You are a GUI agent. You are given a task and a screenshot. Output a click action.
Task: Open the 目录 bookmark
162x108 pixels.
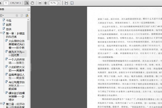coord(9,29)
